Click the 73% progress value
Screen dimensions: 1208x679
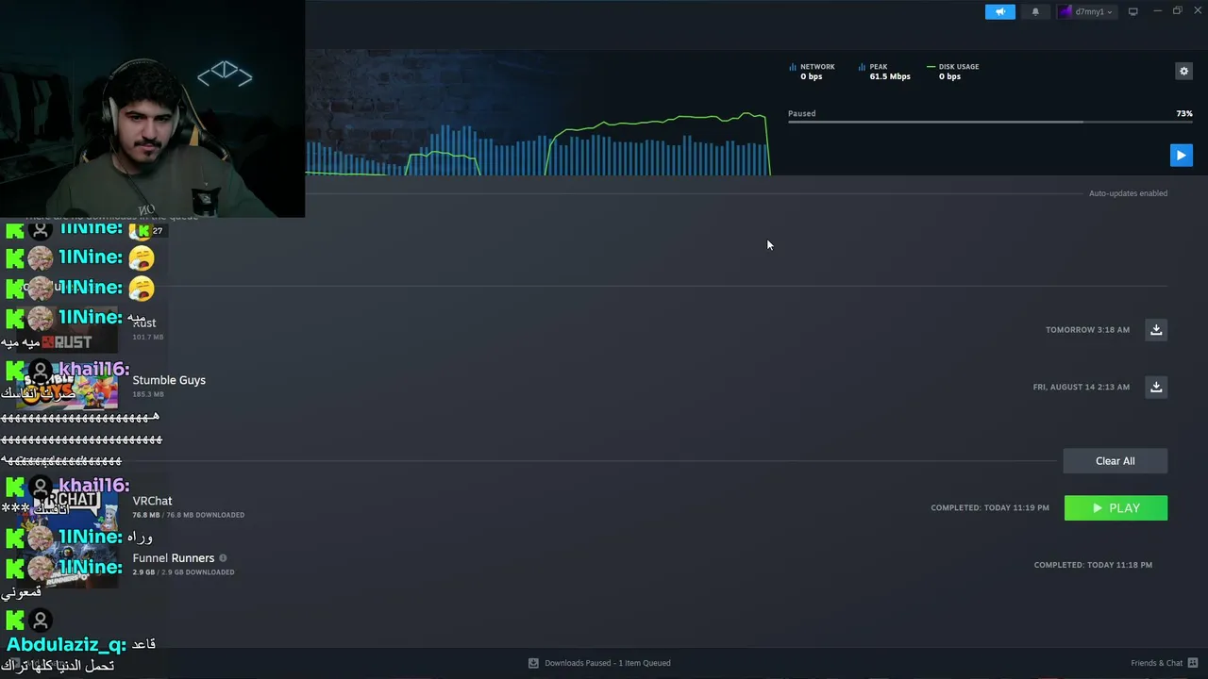point(1184,113)
